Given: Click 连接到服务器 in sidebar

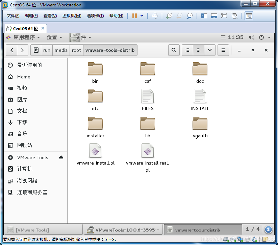Looking at the screenshot, I should (35, 192).
